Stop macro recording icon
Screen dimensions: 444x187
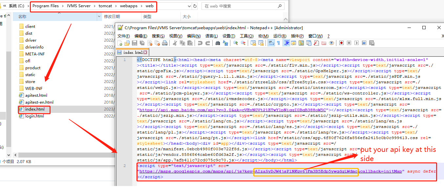pos(349,43)
